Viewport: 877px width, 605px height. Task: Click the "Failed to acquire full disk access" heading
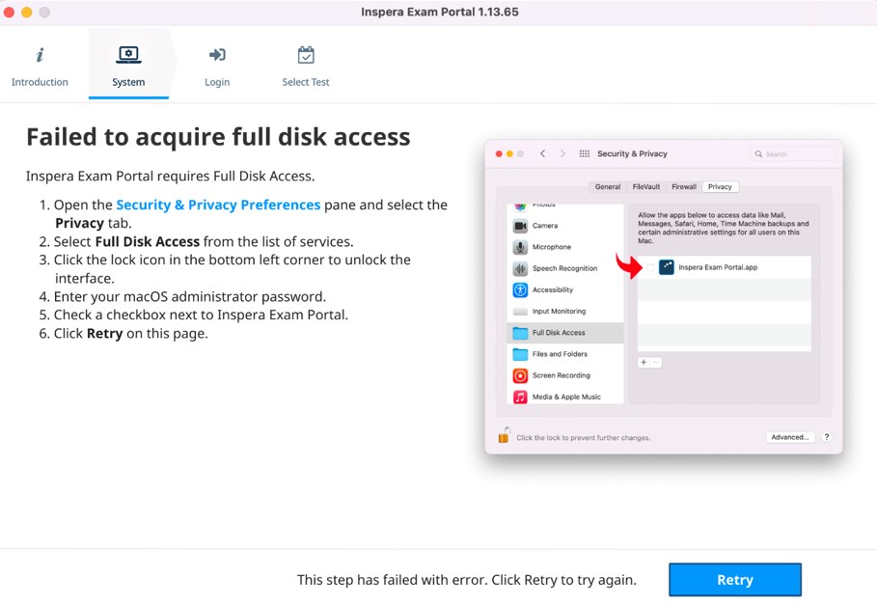[218, 137]
